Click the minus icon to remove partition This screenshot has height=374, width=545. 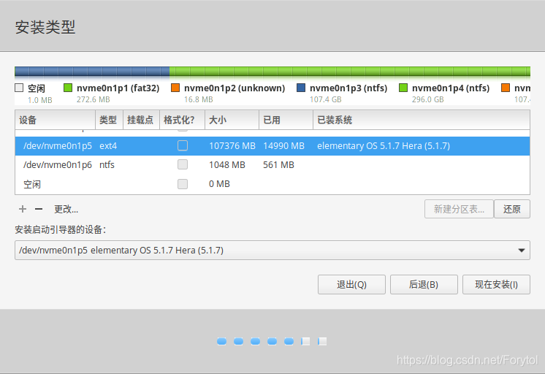pyautogui.click(x=39, y=209)
